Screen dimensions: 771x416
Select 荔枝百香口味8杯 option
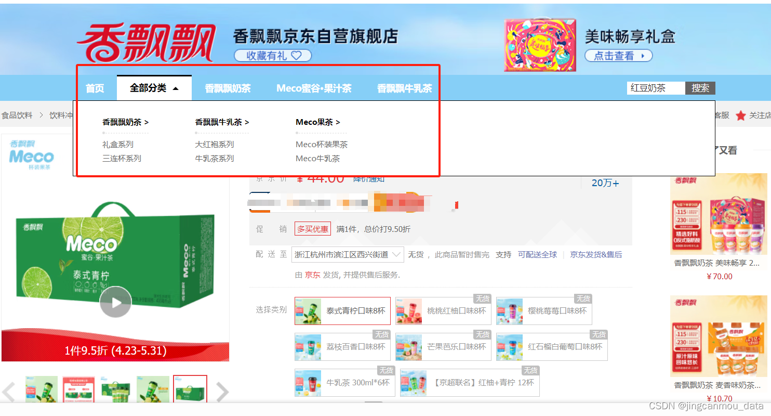pyautogui.click(x=342, y=347)
